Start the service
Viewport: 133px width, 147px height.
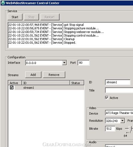pos(15,17)
